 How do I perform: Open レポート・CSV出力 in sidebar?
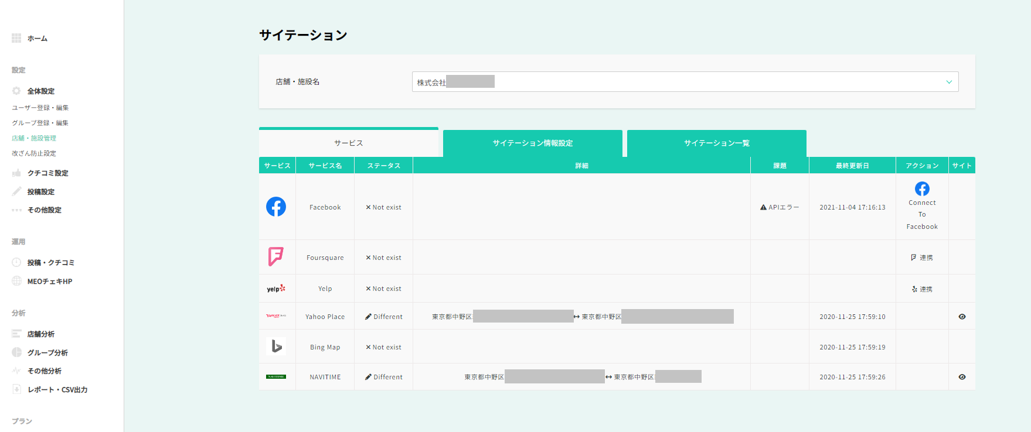(57, 390)
